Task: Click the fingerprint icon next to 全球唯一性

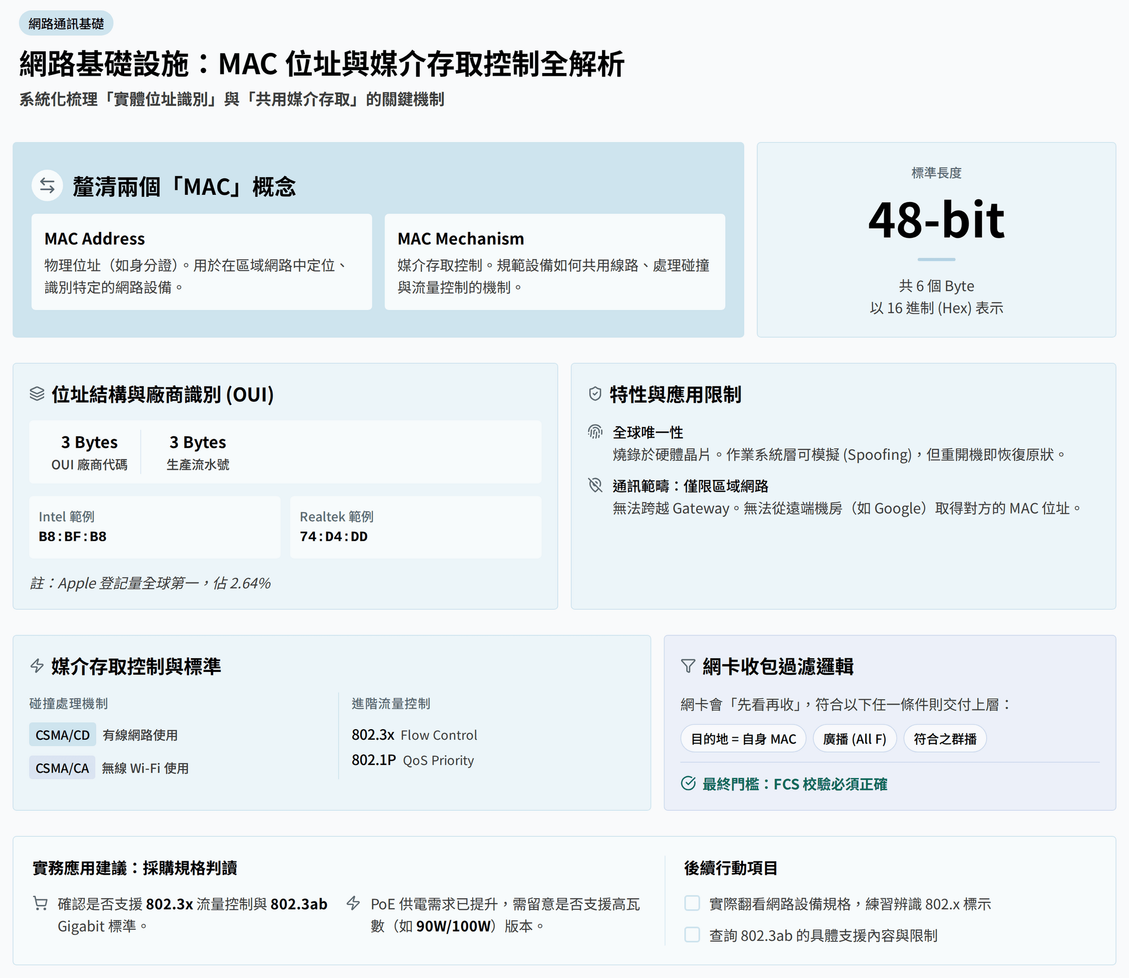Action: pos(595,432)
